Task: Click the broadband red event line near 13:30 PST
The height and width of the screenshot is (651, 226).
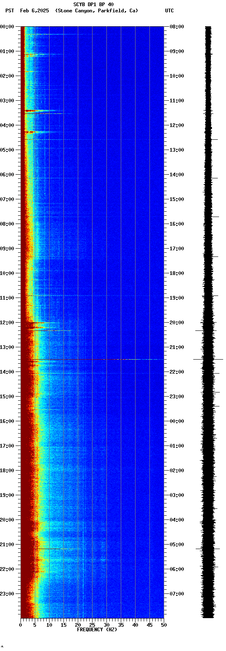Action: coord(92,360)
